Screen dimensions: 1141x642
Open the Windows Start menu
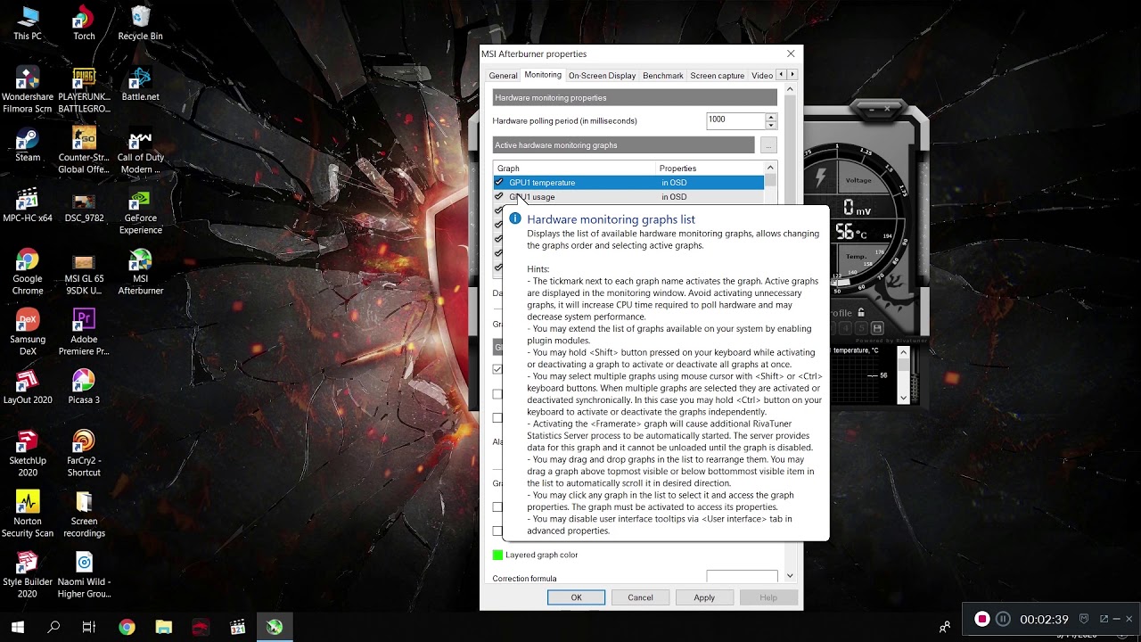point(18,628)
